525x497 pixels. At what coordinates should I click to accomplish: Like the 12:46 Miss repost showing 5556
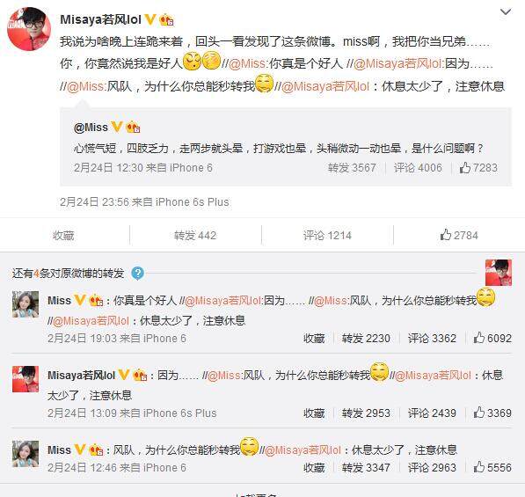click(x=492, y=467)
